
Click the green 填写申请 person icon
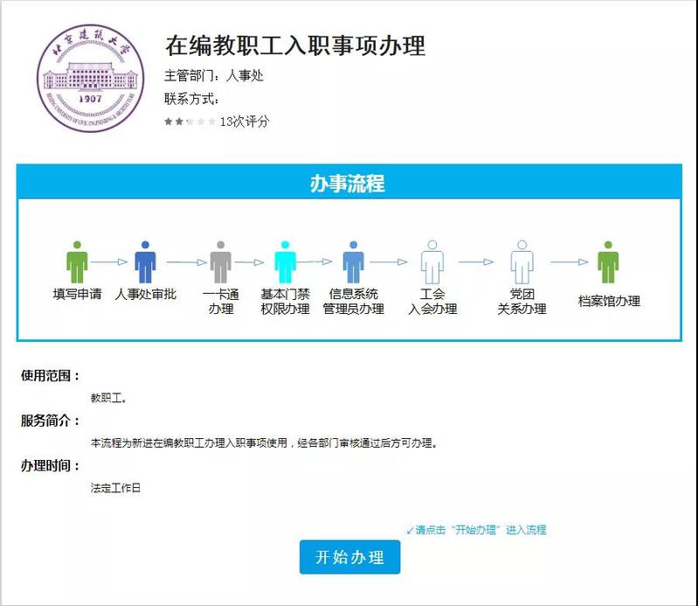click(x=78, y=261)
